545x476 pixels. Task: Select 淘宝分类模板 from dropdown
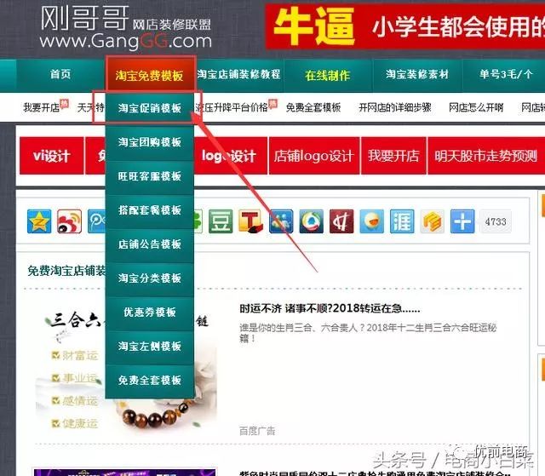(150, 278)
